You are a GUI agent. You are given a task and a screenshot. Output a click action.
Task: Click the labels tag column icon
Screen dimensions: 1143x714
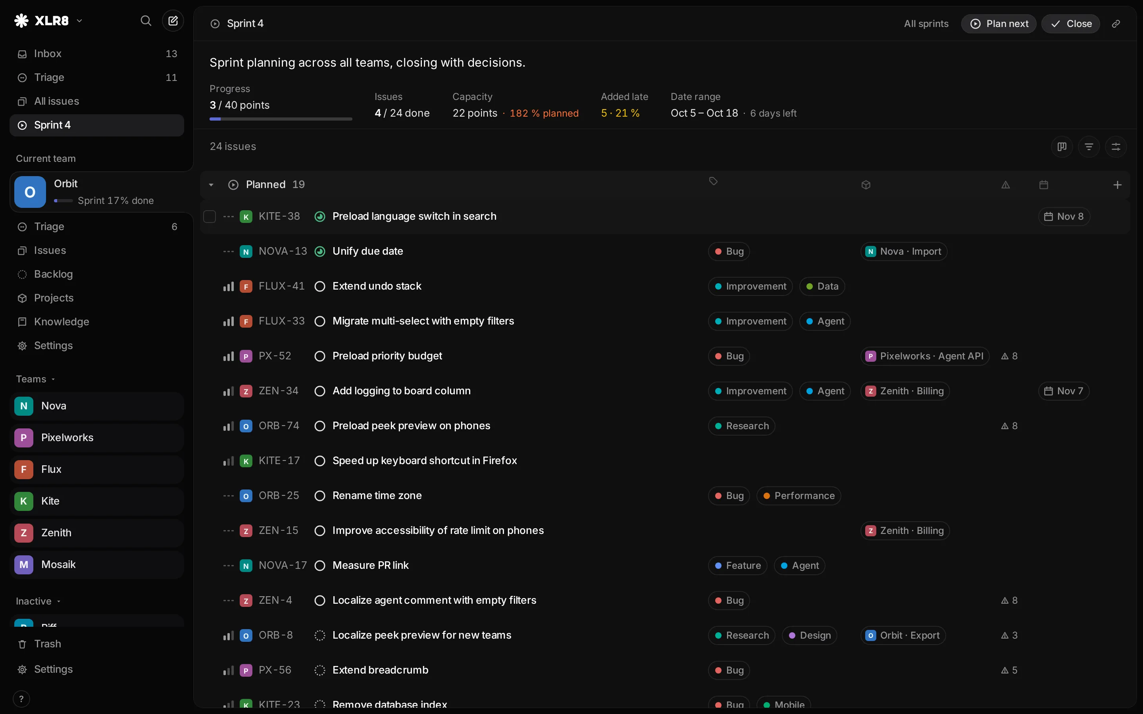tap(713, 181)
